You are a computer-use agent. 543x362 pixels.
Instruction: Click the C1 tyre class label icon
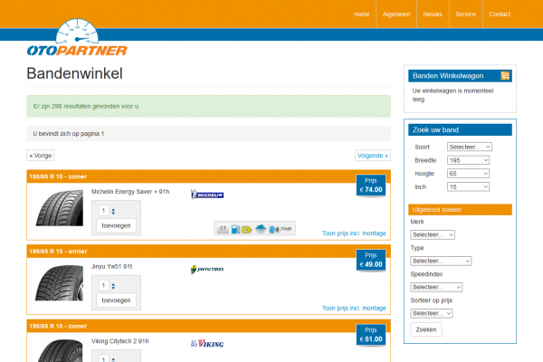(x=223, y=229)
